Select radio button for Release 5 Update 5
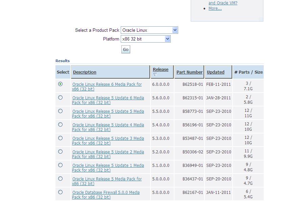 [60, 111]
